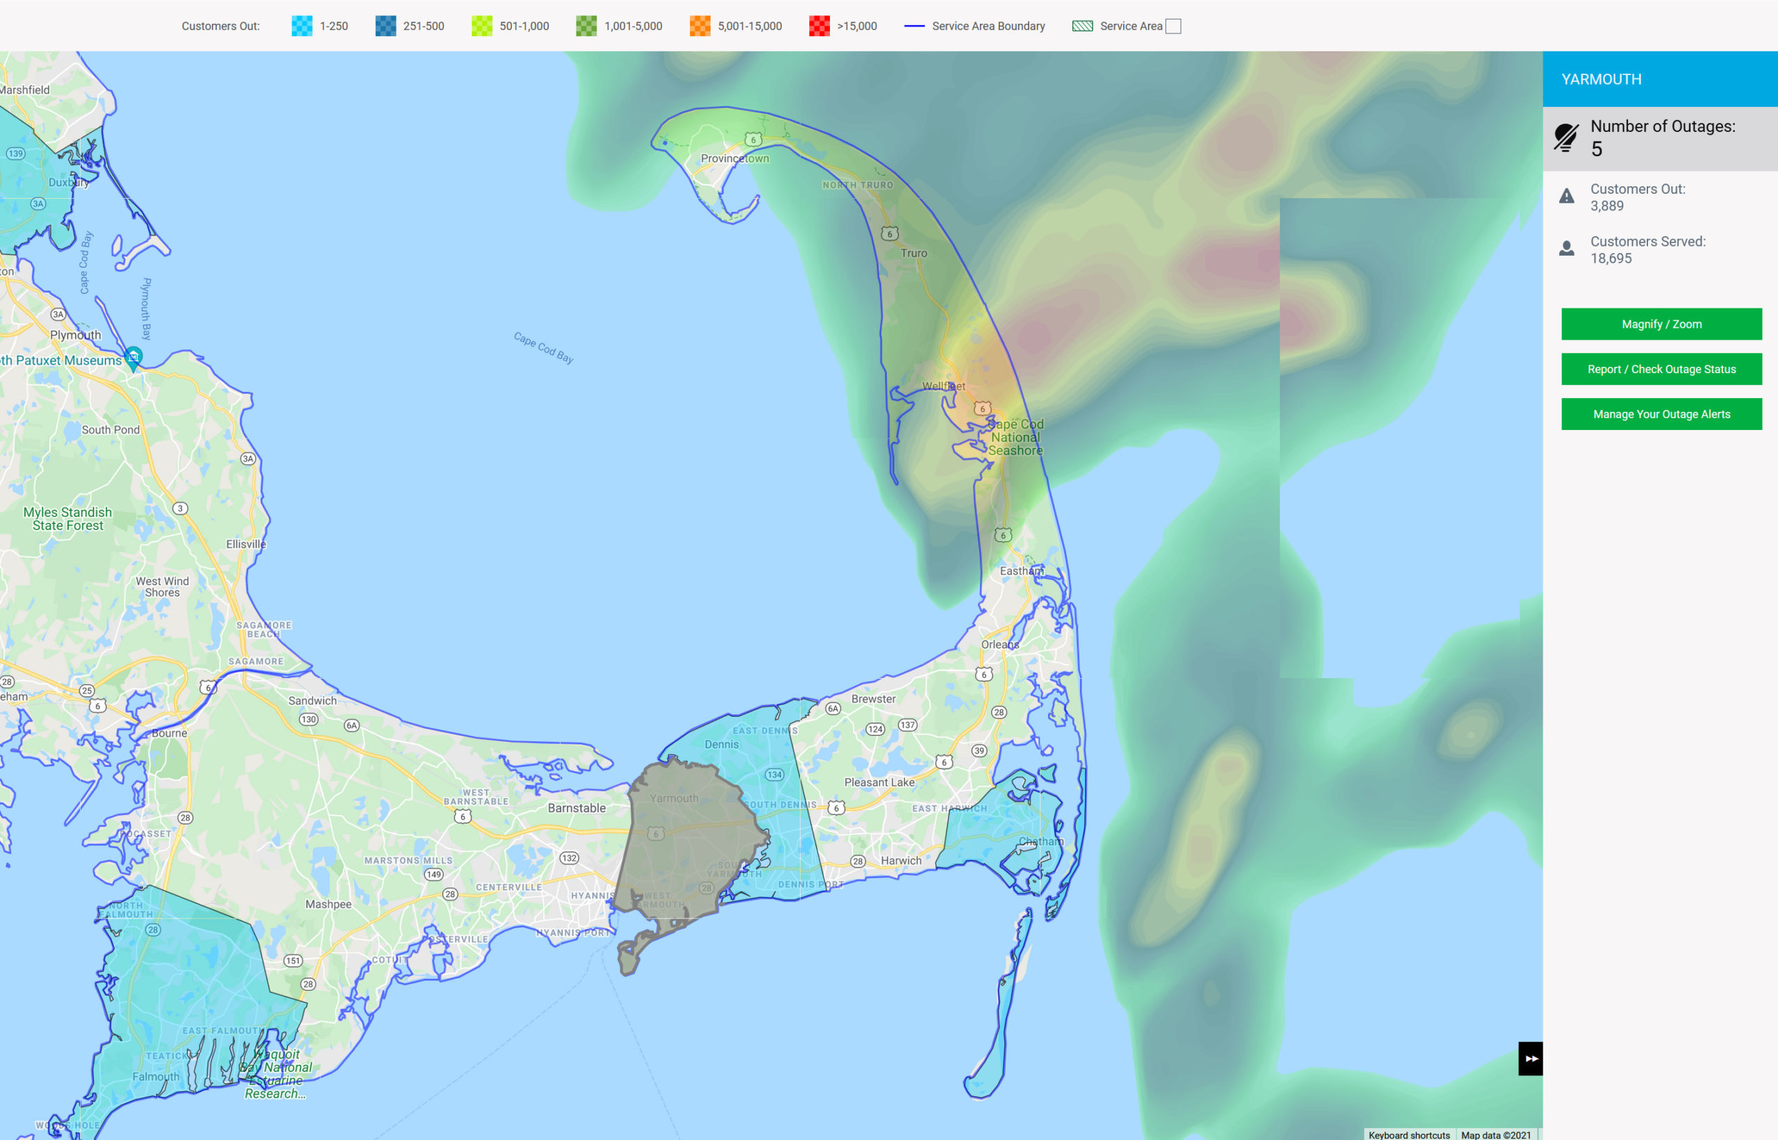Screen dimensions: 1778x1140
Task: Click the Number of Outages icon
Action: pos(1565,138)
